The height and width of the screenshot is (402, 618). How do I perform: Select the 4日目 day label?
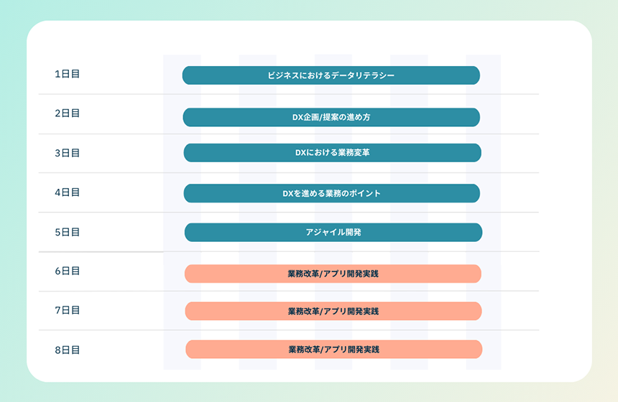[67, 192]
